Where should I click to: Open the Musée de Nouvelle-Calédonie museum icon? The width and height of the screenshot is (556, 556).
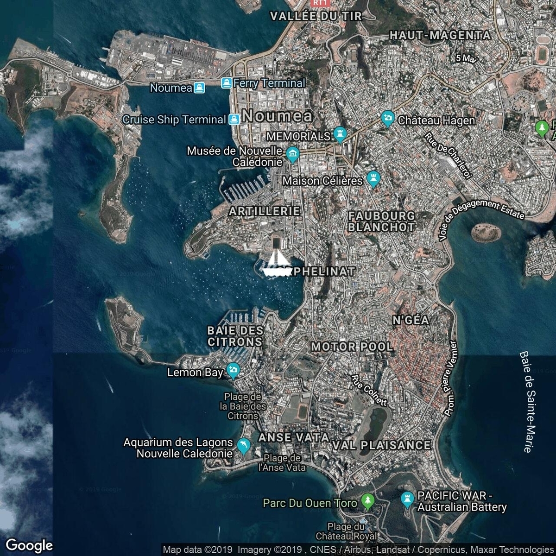tap(292, 154)
